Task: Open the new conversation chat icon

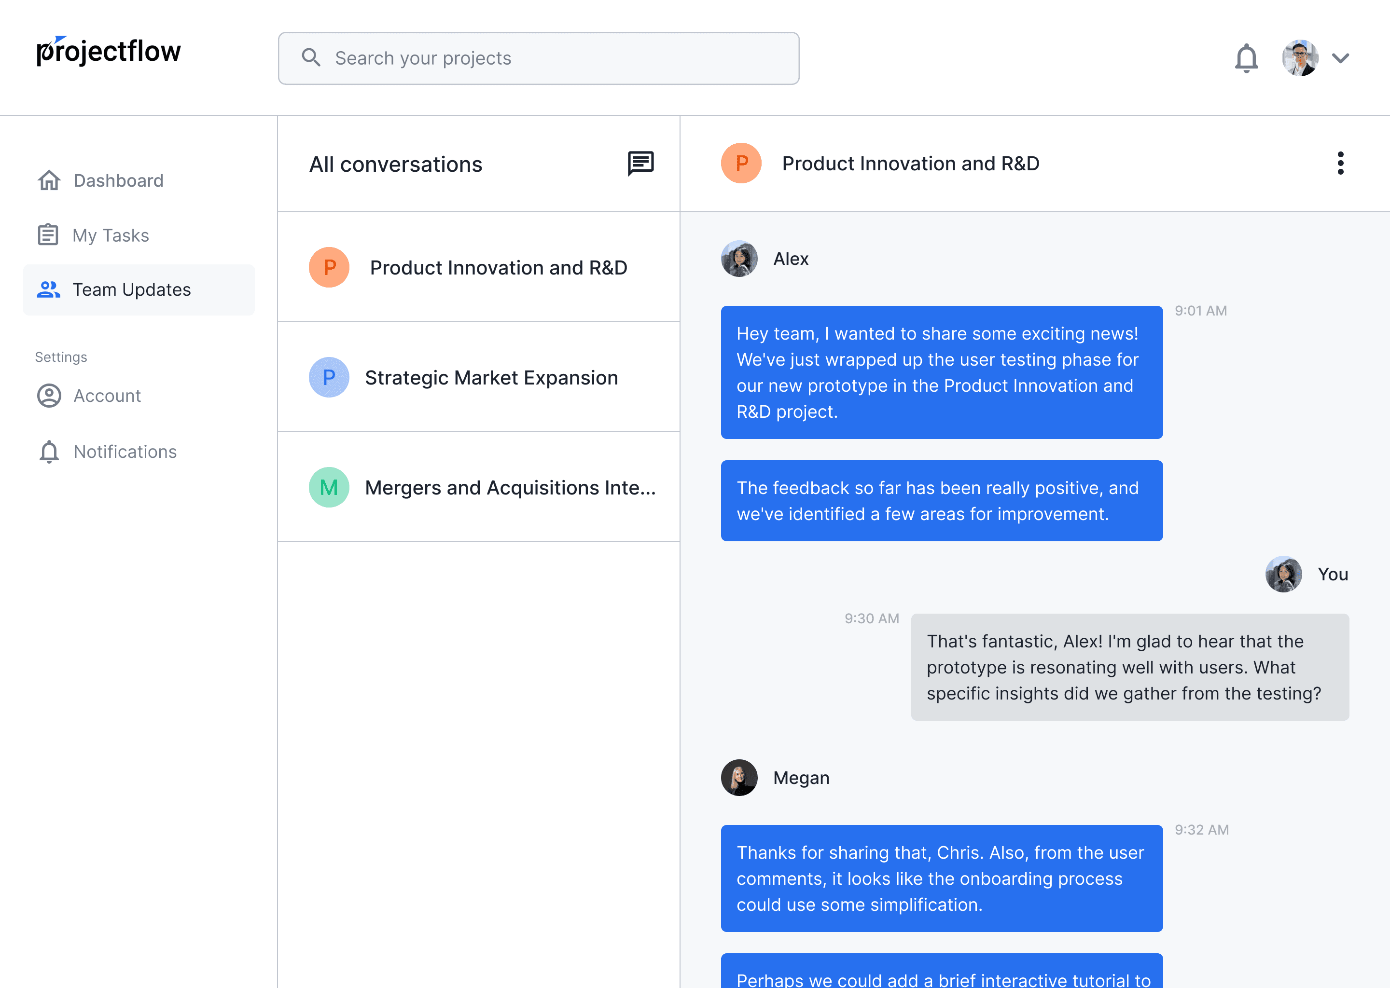Action: (640, 164)
